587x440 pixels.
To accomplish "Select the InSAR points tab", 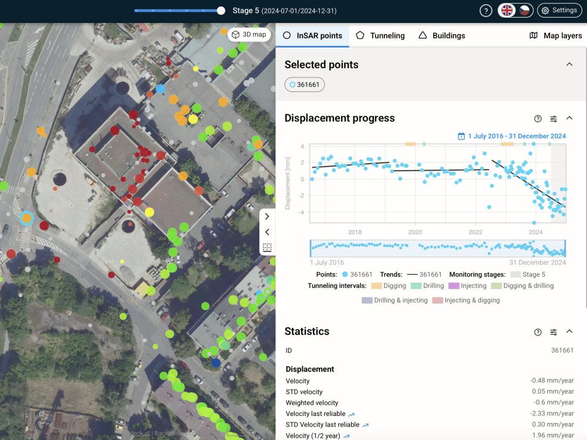I will (313, 36).
